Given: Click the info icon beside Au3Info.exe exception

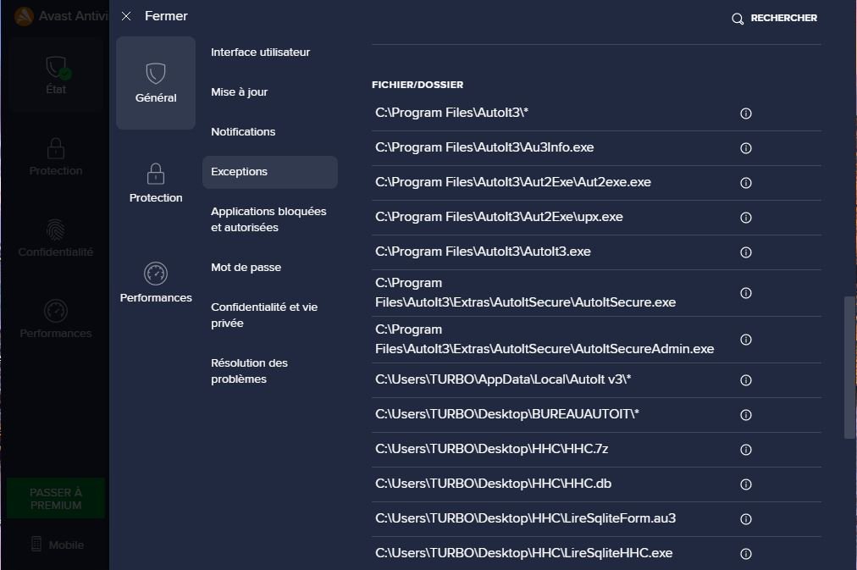Looking at the screenshot, I should click(746, 148).
